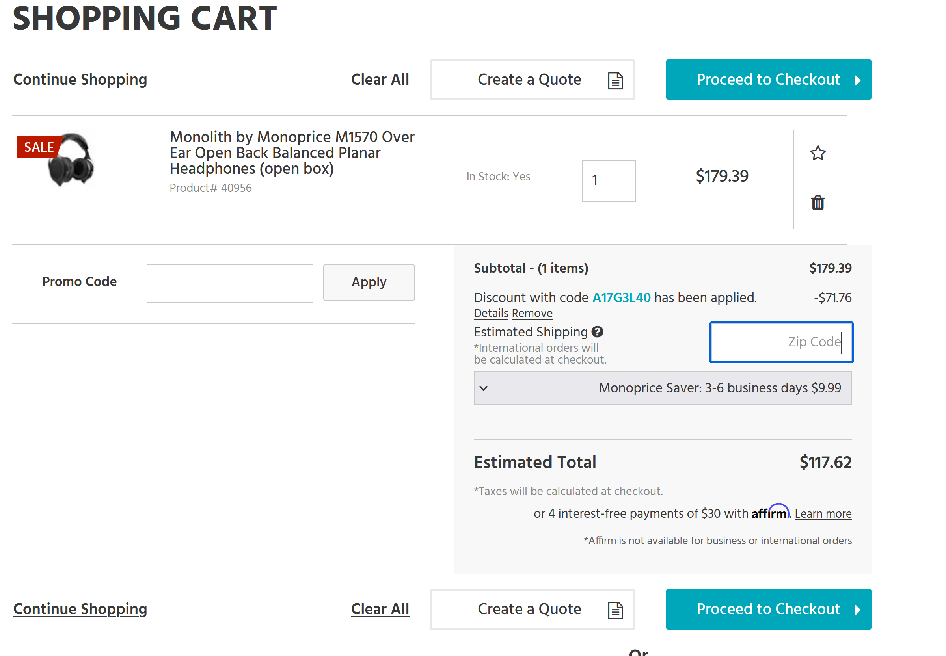Open estimated shipping help question icon
The height and width of the screenshot is (656, 946).
point(597,332)
